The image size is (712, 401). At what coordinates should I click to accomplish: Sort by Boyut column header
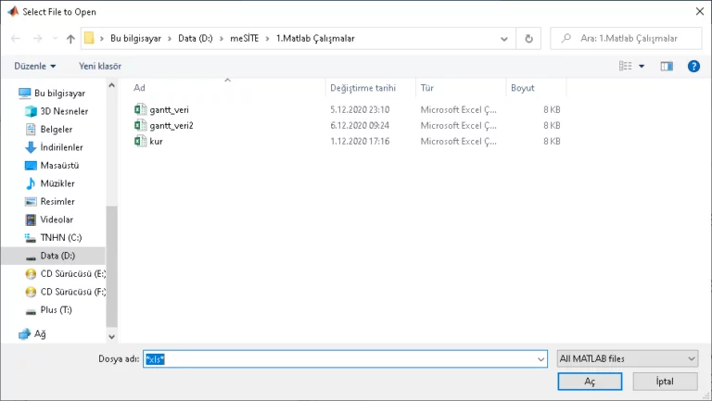pyautogui.click(x=523, y=88)
